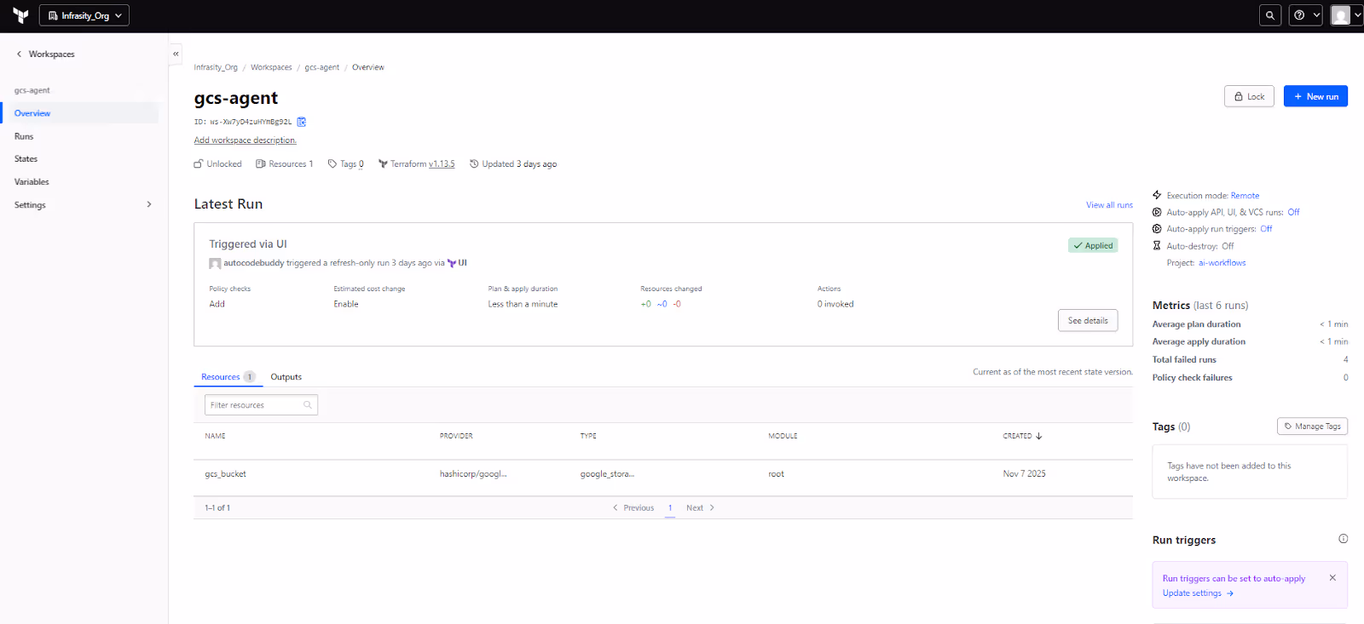Image resolution: width=1364 pixels, height=624 pixels.
Task: Click the Nov 7 2025 created cell
Action: (x=1024, y=474)
